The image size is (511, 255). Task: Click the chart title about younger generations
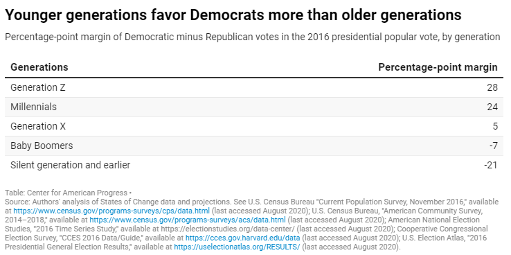pyautogui.click(x=233, y=15)
